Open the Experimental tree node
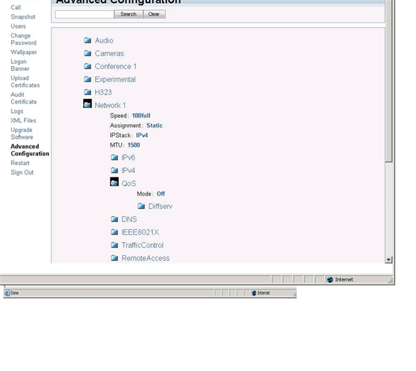 (115, 79)
